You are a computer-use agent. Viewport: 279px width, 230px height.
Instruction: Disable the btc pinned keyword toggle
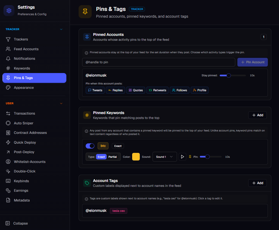tap(90, 146)
